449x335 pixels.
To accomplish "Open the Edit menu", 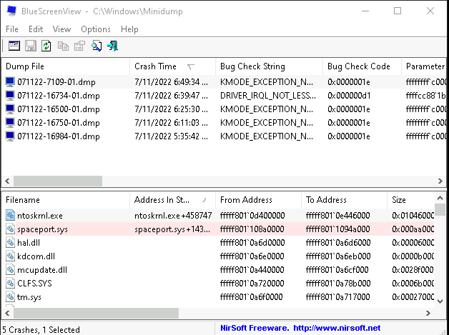I will coord(36,29).
